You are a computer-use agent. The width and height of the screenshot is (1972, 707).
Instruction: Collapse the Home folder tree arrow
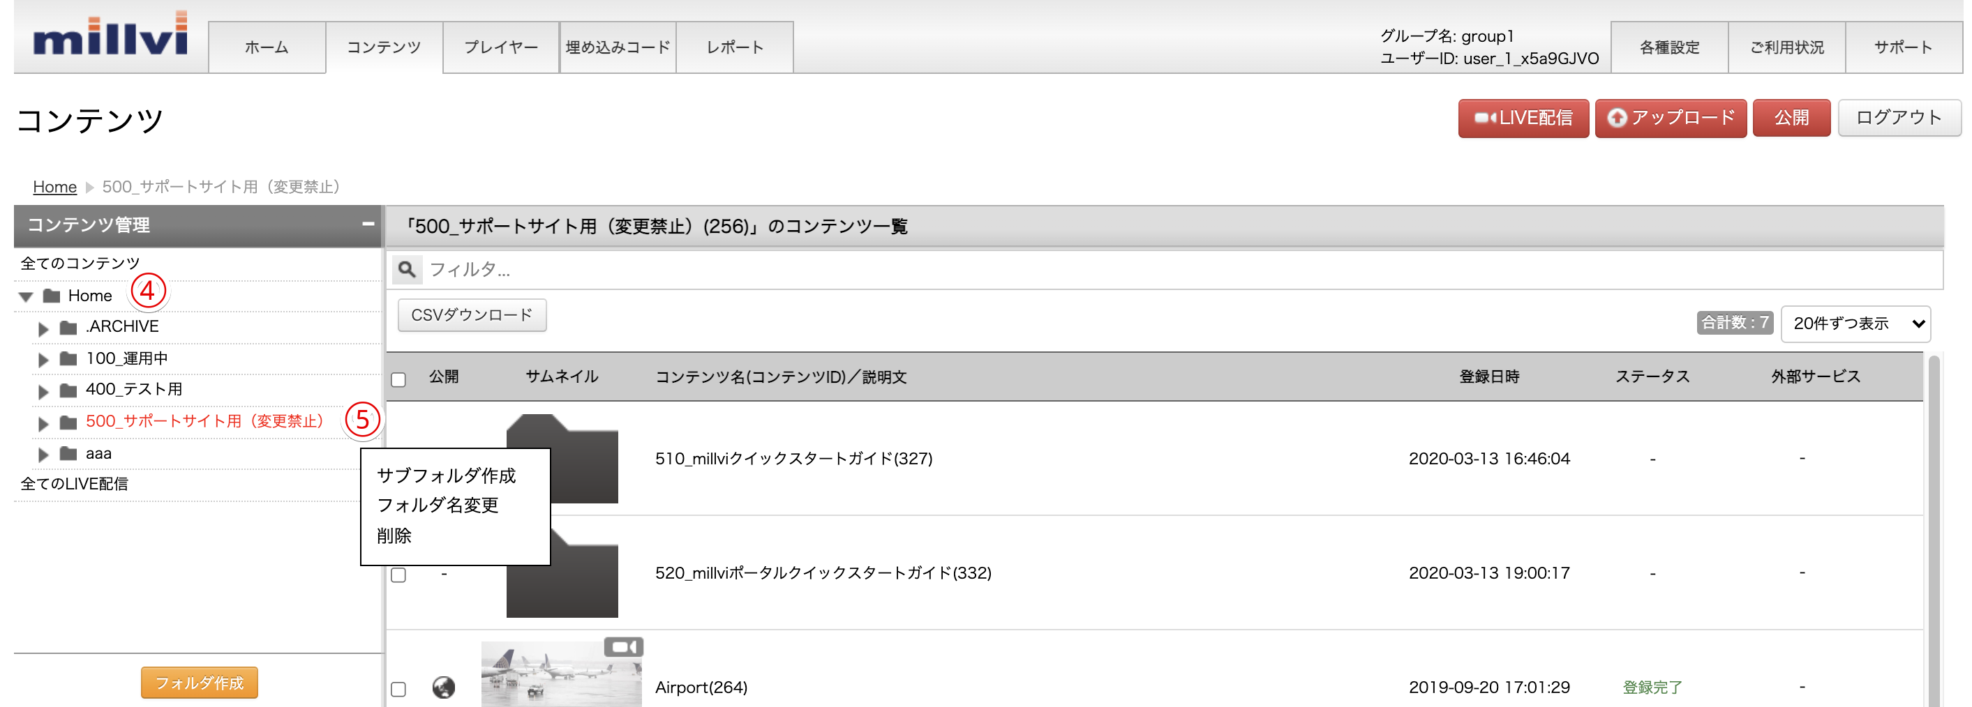point(26,296)
